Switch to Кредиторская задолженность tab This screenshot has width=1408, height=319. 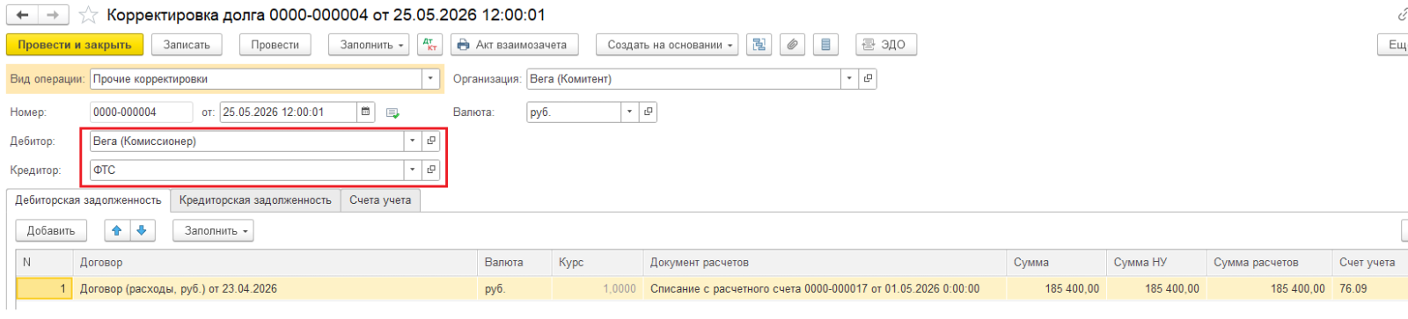click(x=255, y=200)
